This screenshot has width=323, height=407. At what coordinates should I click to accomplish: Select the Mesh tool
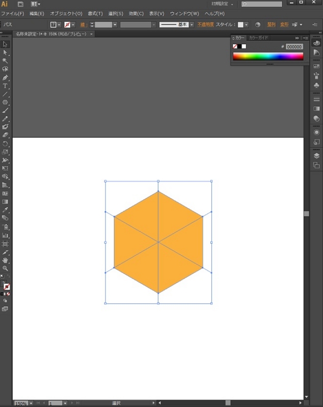[x=5, y=193]
